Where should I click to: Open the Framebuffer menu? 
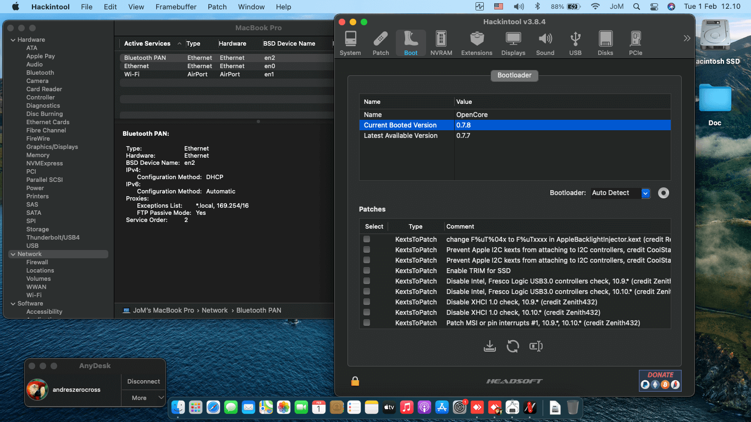coord(176,7)
